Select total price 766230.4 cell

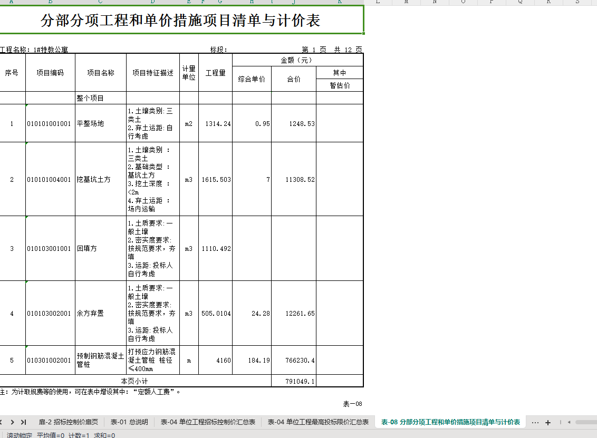(x=294, y=360)
